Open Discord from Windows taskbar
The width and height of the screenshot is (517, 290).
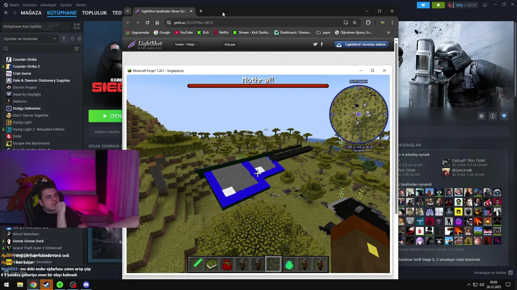point(86,285)
